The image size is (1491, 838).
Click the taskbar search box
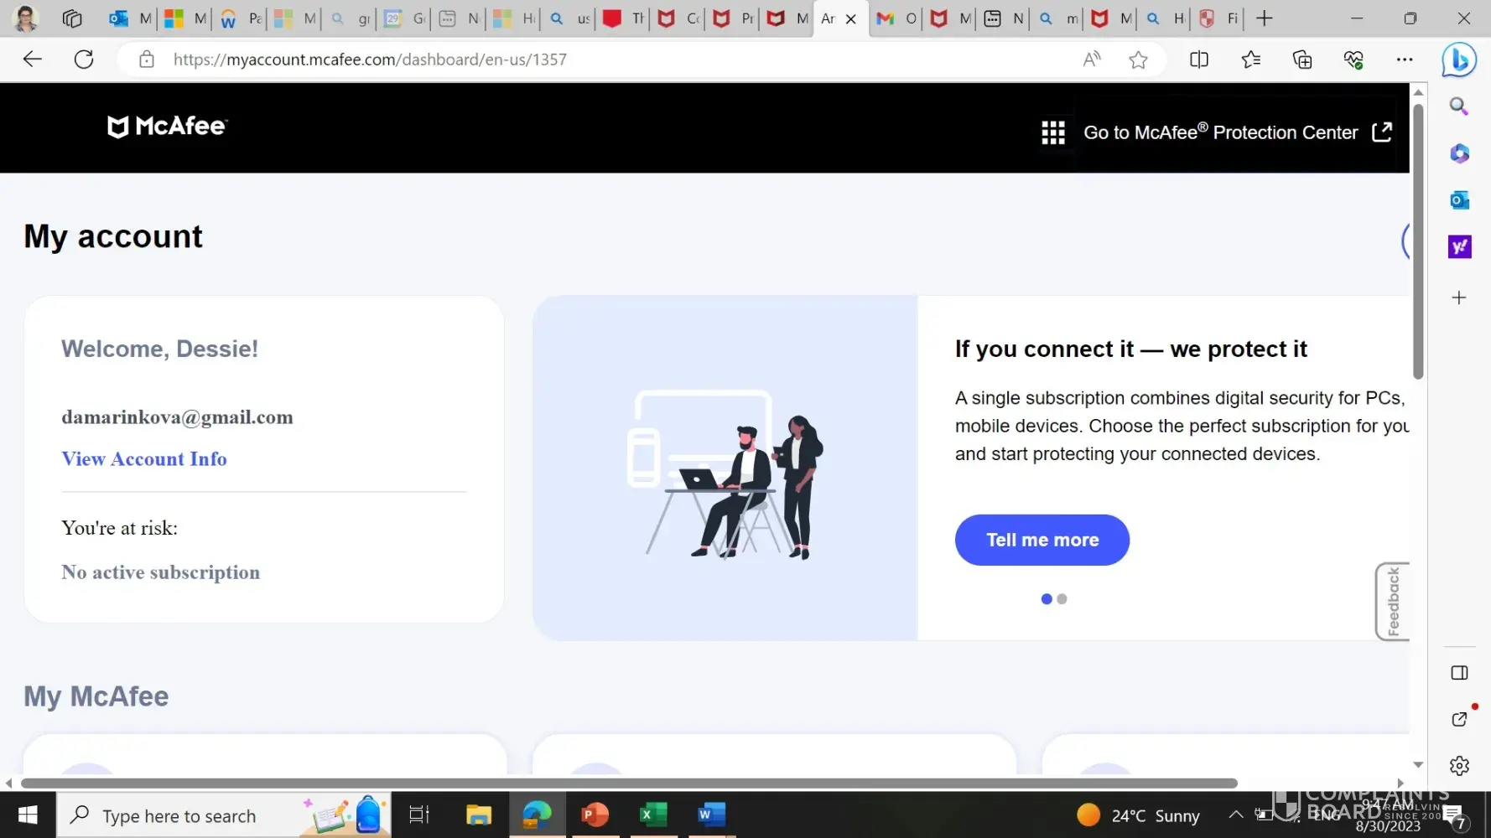(x=224, y=815)
